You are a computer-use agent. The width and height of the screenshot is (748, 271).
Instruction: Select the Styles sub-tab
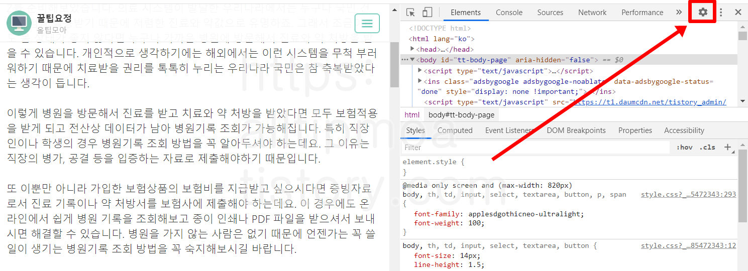coord(415,130)
